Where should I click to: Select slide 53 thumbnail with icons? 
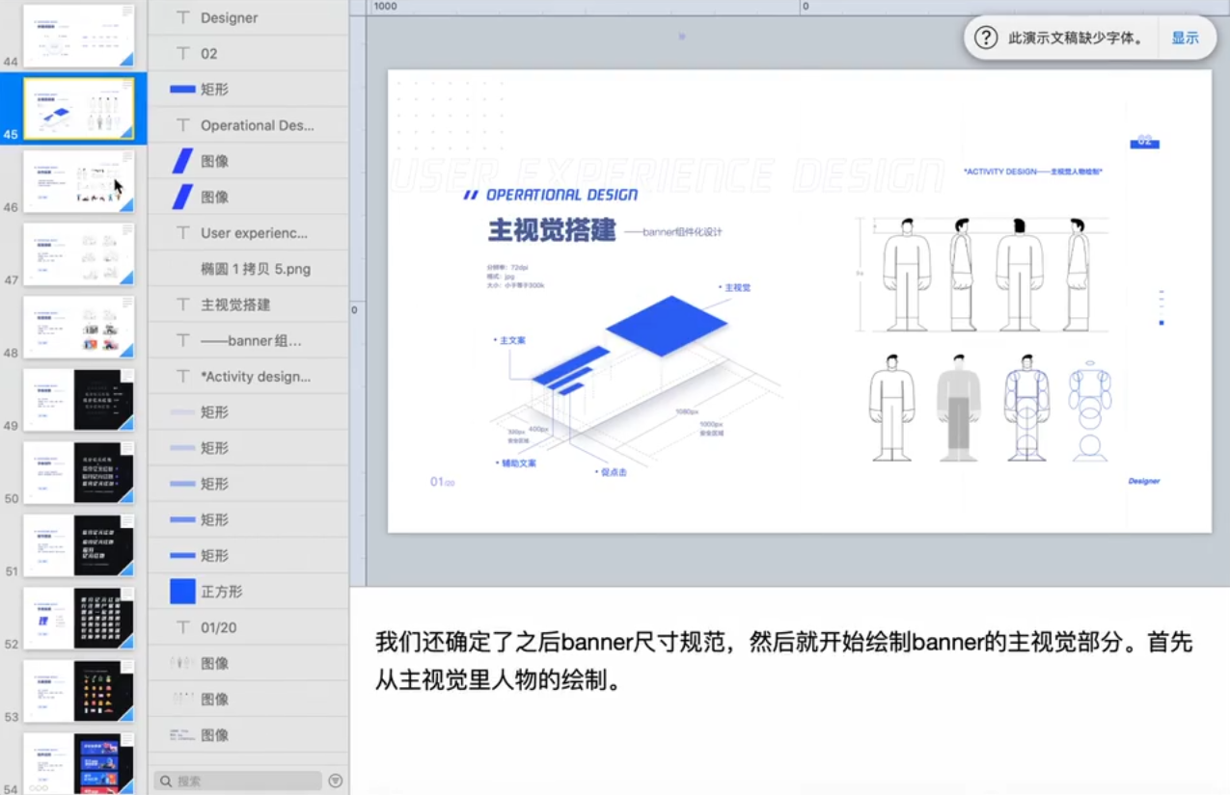(79, 691)
